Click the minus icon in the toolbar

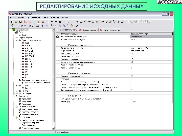pos(56,22)
